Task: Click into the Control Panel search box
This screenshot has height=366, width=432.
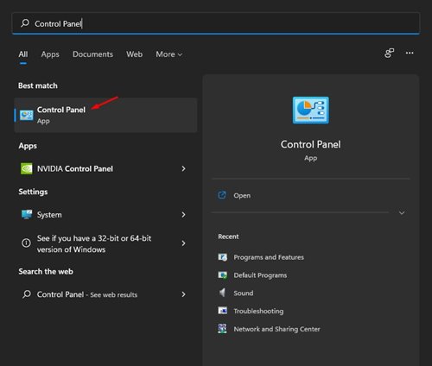Action: coord(216,23)
